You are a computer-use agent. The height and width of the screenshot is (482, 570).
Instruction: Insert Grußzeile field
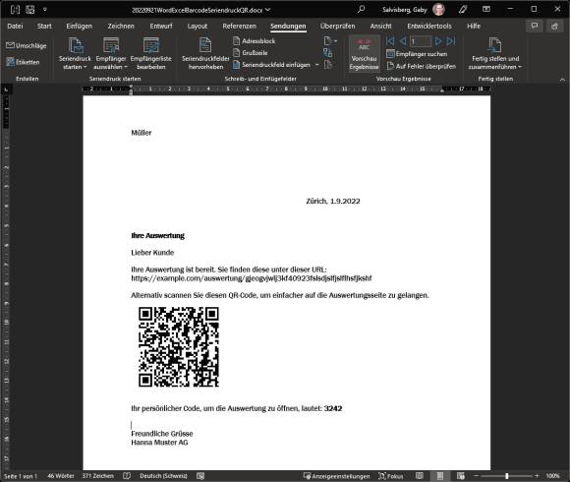pos(250,53)
